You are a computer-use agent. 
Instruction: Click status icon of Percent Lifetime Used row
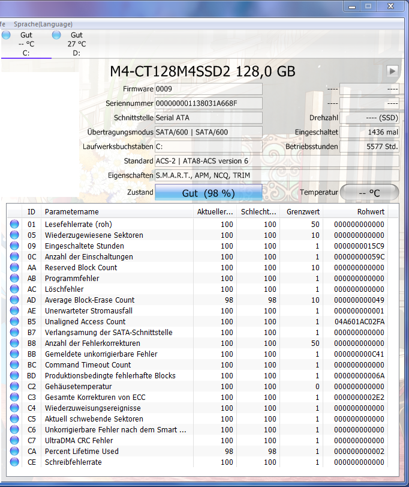(x=14, y=452)
